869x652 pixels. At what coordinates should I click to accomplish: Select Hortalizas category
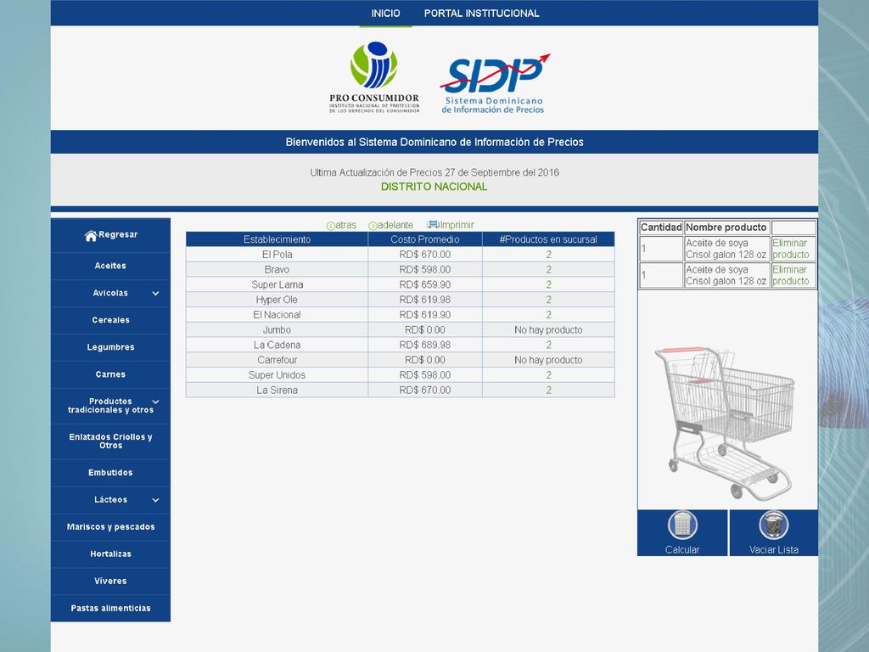[x=110, y=554]
